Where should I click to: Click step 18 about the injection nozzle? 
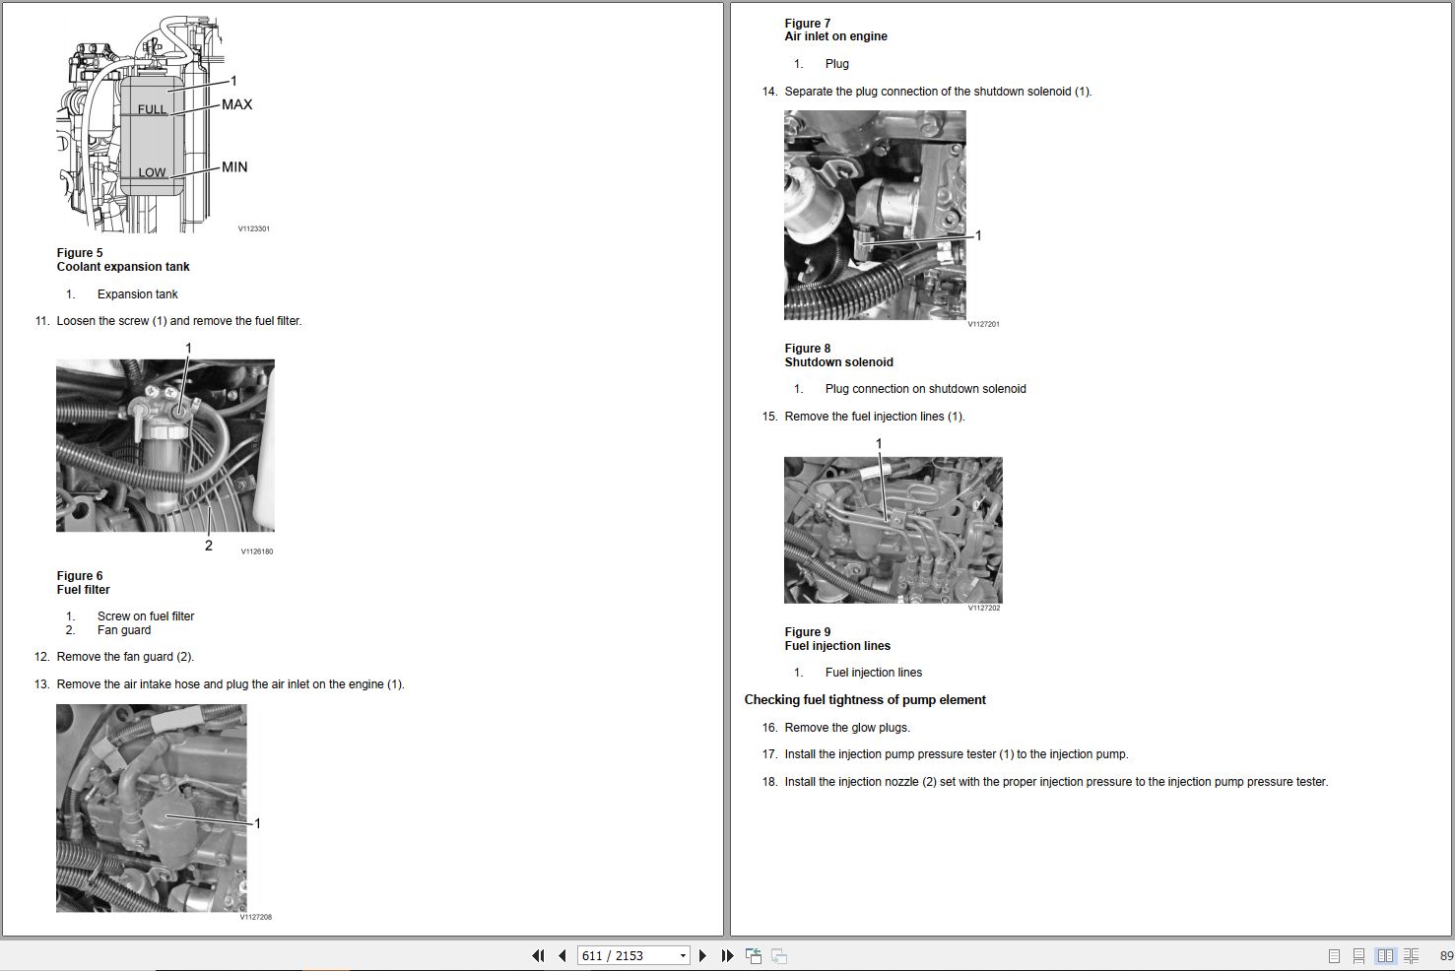click(x=1056, y=782)
